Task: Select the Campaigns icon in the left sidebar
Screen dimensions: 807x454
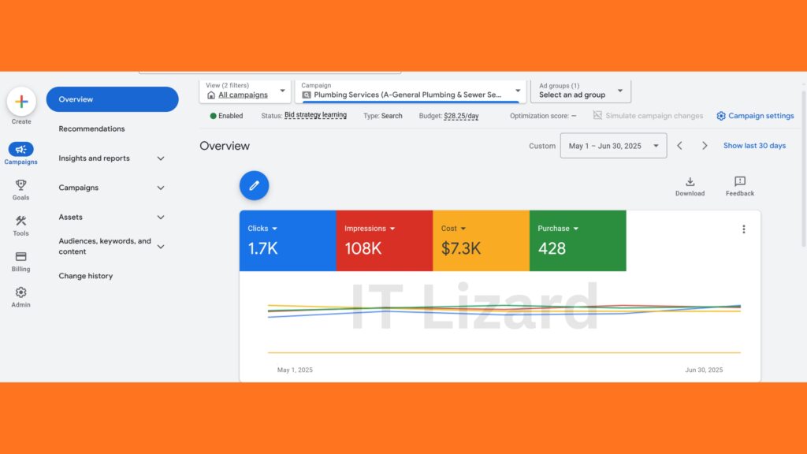Action: click(20, 151)
